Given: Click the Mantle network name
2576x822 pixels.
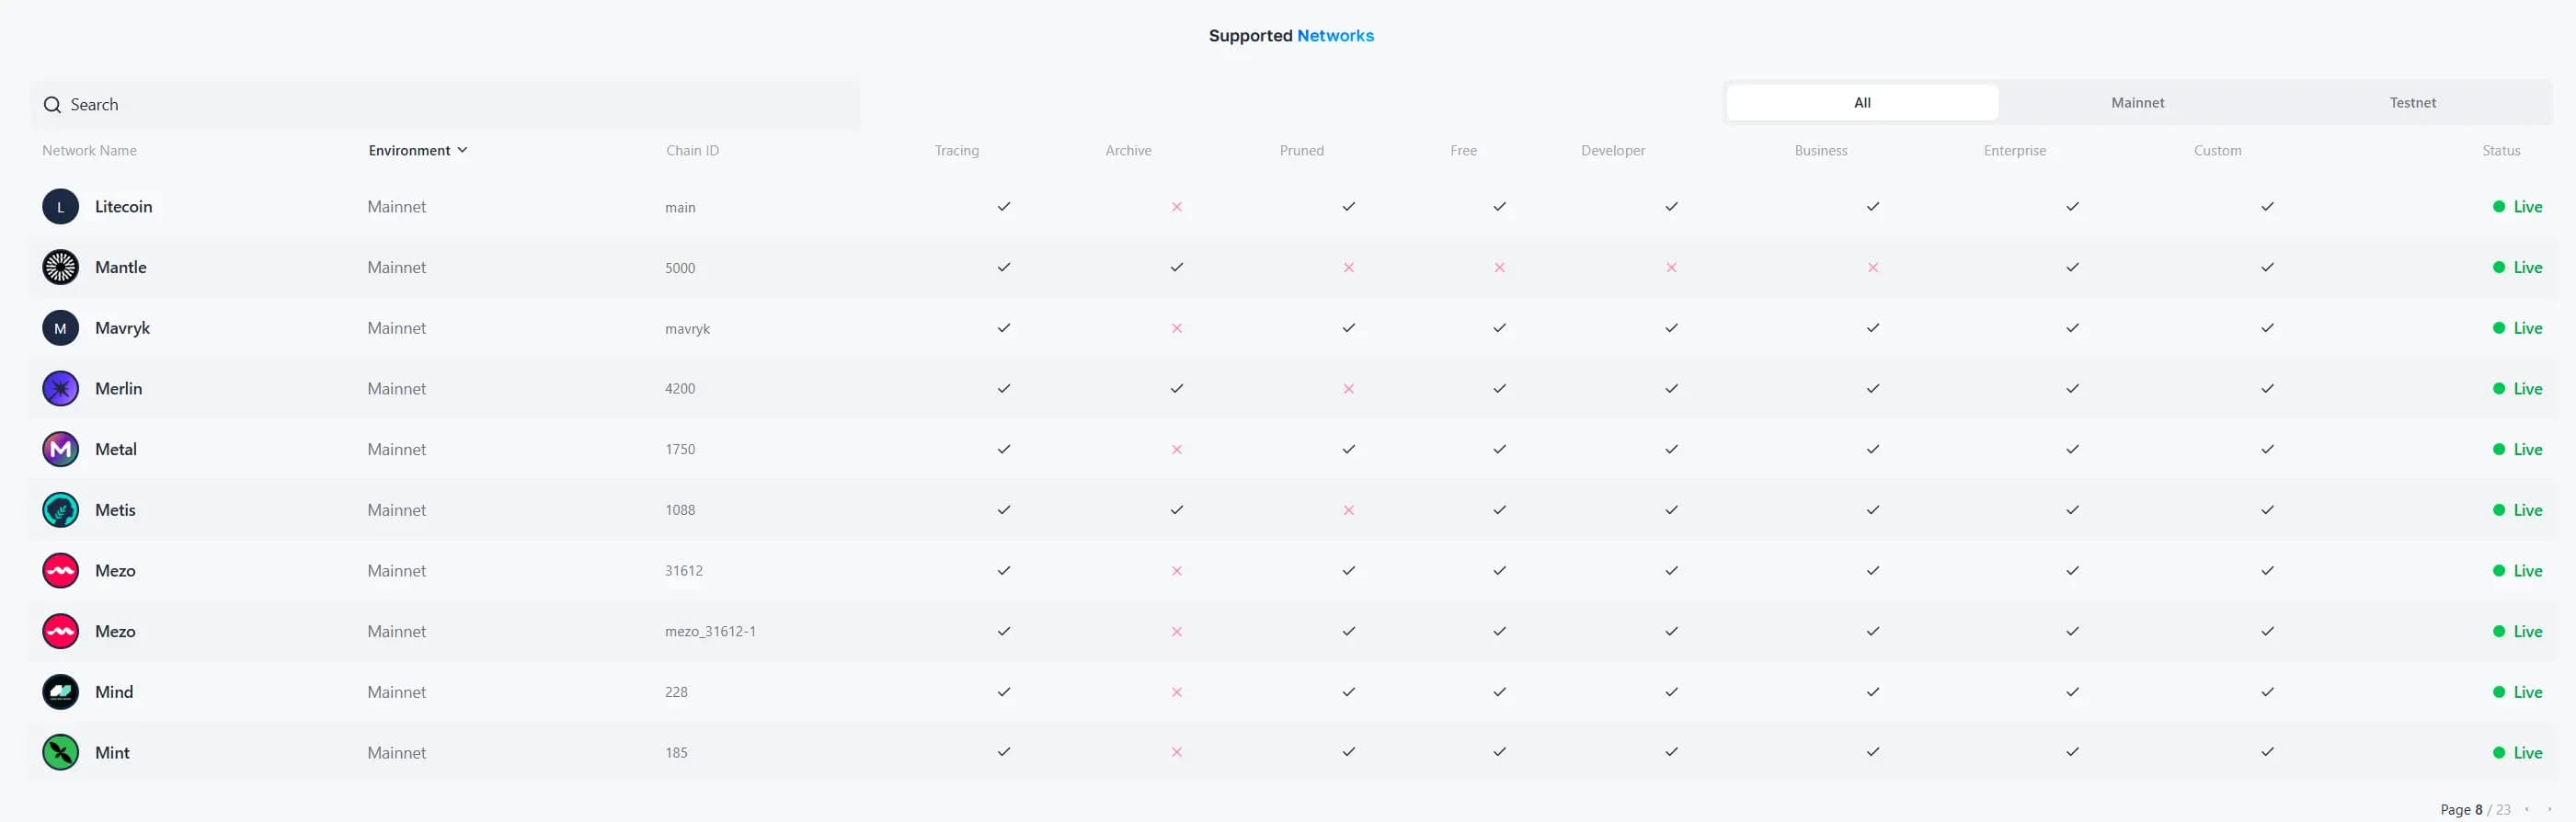Looking at the screenshot, I should pyautogui.click(x=120, y=267).
